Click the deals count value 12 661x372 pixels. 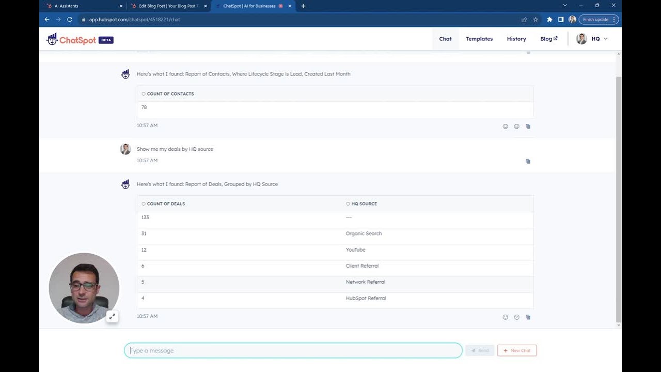(144, 250)
